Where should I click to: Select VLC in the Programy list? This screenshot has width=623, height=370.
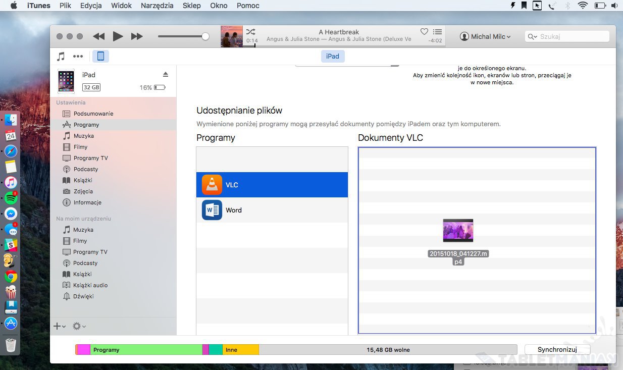pyautogui.click(x=272, y=185)
